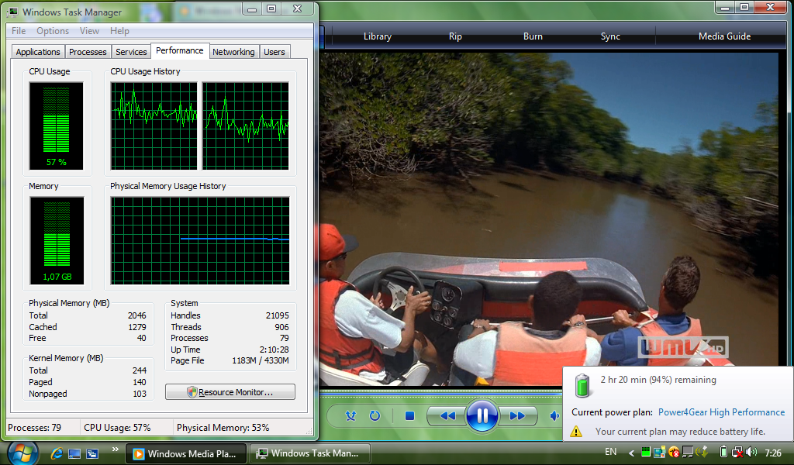Image resolution: width=794 pixels, height=465 pixels.
Task: Switch to the Processes tab
Action: [x=88, y=52]
